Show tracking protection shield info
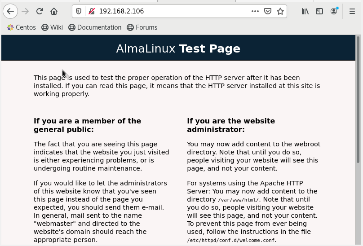 point(79,11)
